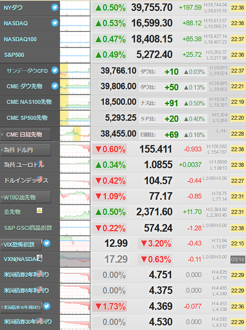Click the ドル円 rate 155.411

point(156,149)
